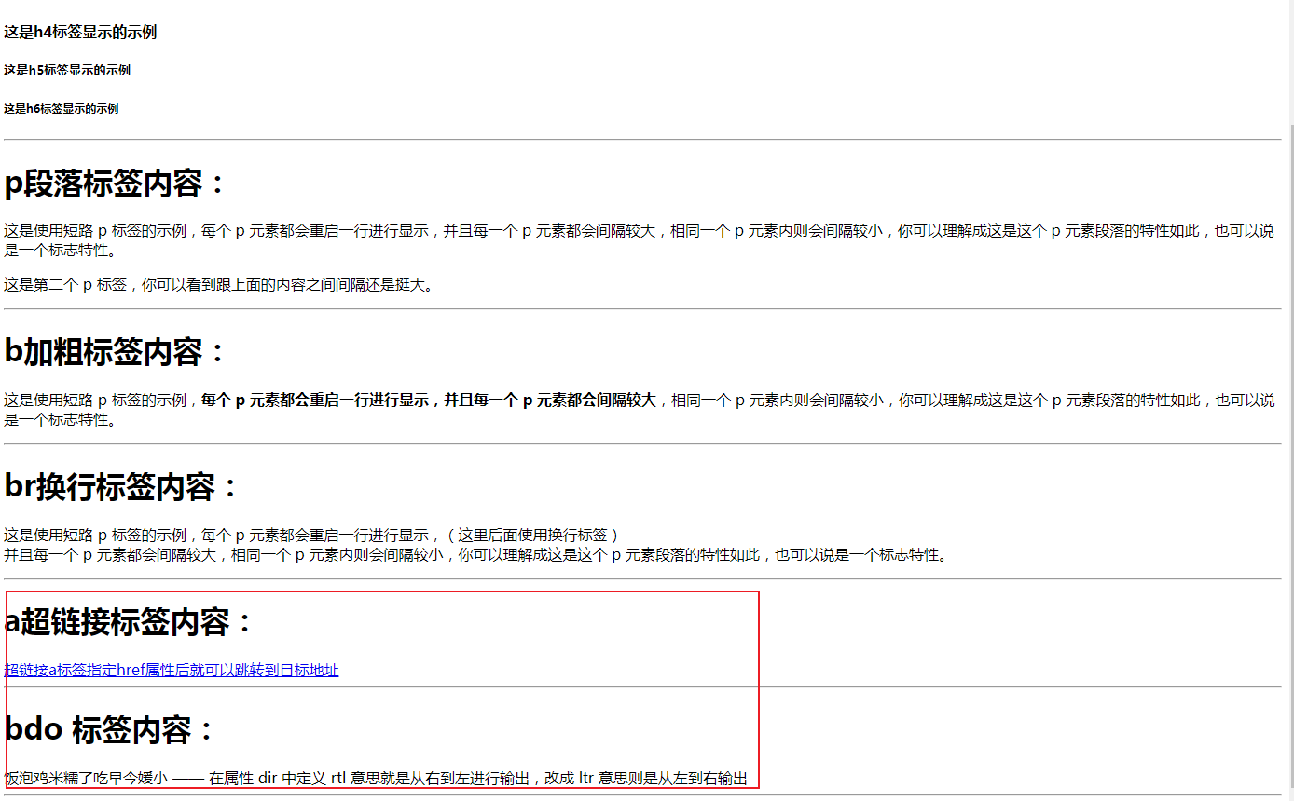Screen dimensions: 1294x801
Task: Click the heading 'b加粗标签内容：'
Action: tap(117, 352)
